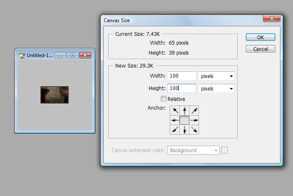Select the center anchor square

(184, 120)
